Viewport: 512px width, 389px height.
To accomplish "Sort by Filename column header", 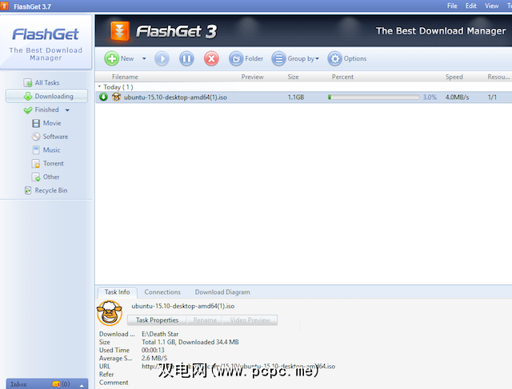I will 125,77.
